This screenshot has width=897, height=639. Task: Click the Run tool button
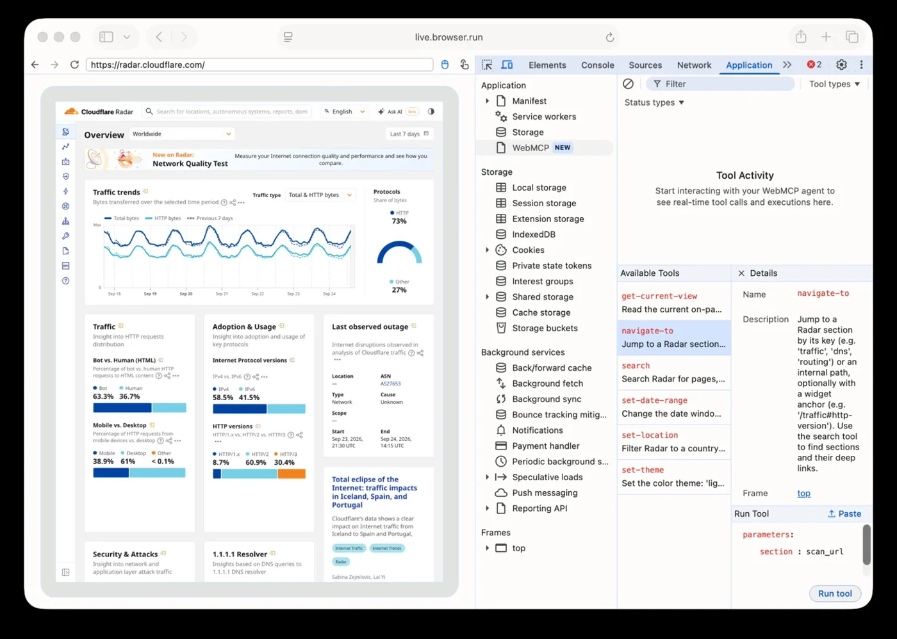tap(835, 594)
